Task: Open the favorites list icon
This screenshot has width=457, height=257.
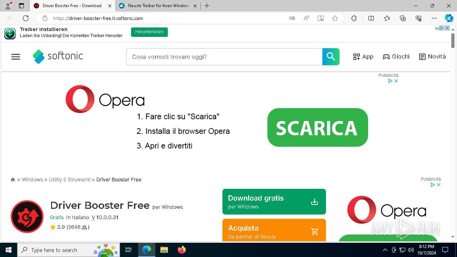Action: pos(387,18)
